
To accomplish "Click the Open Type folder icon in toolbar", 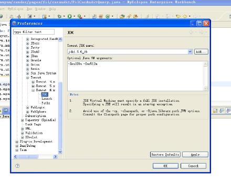I will click(122, 16).
